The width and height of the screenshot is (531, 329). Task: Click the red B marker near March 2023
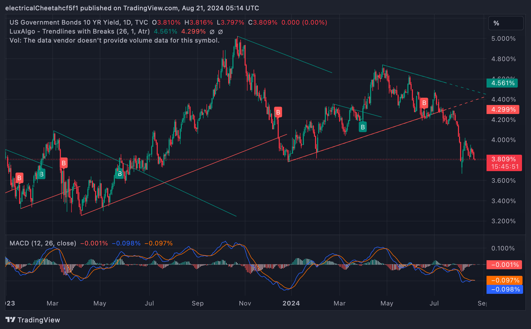coord(64,163)
